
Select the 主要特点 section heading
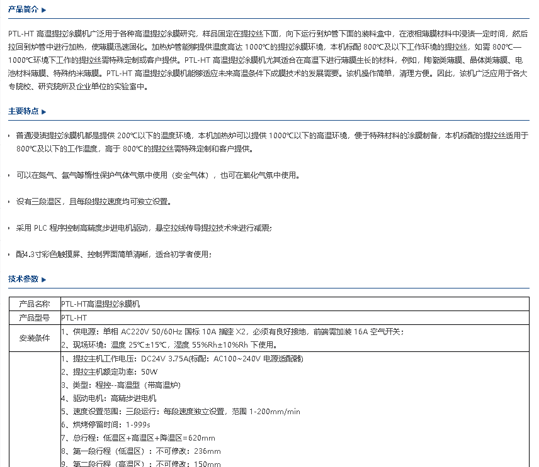pos(23,111)
